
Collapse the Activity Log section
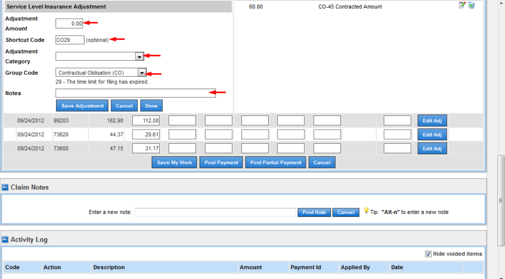[5, 240]
